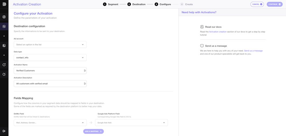This screenshot has height=136, width=286.
Task: Open the Ad account dropdown
Action: [50, 45]
